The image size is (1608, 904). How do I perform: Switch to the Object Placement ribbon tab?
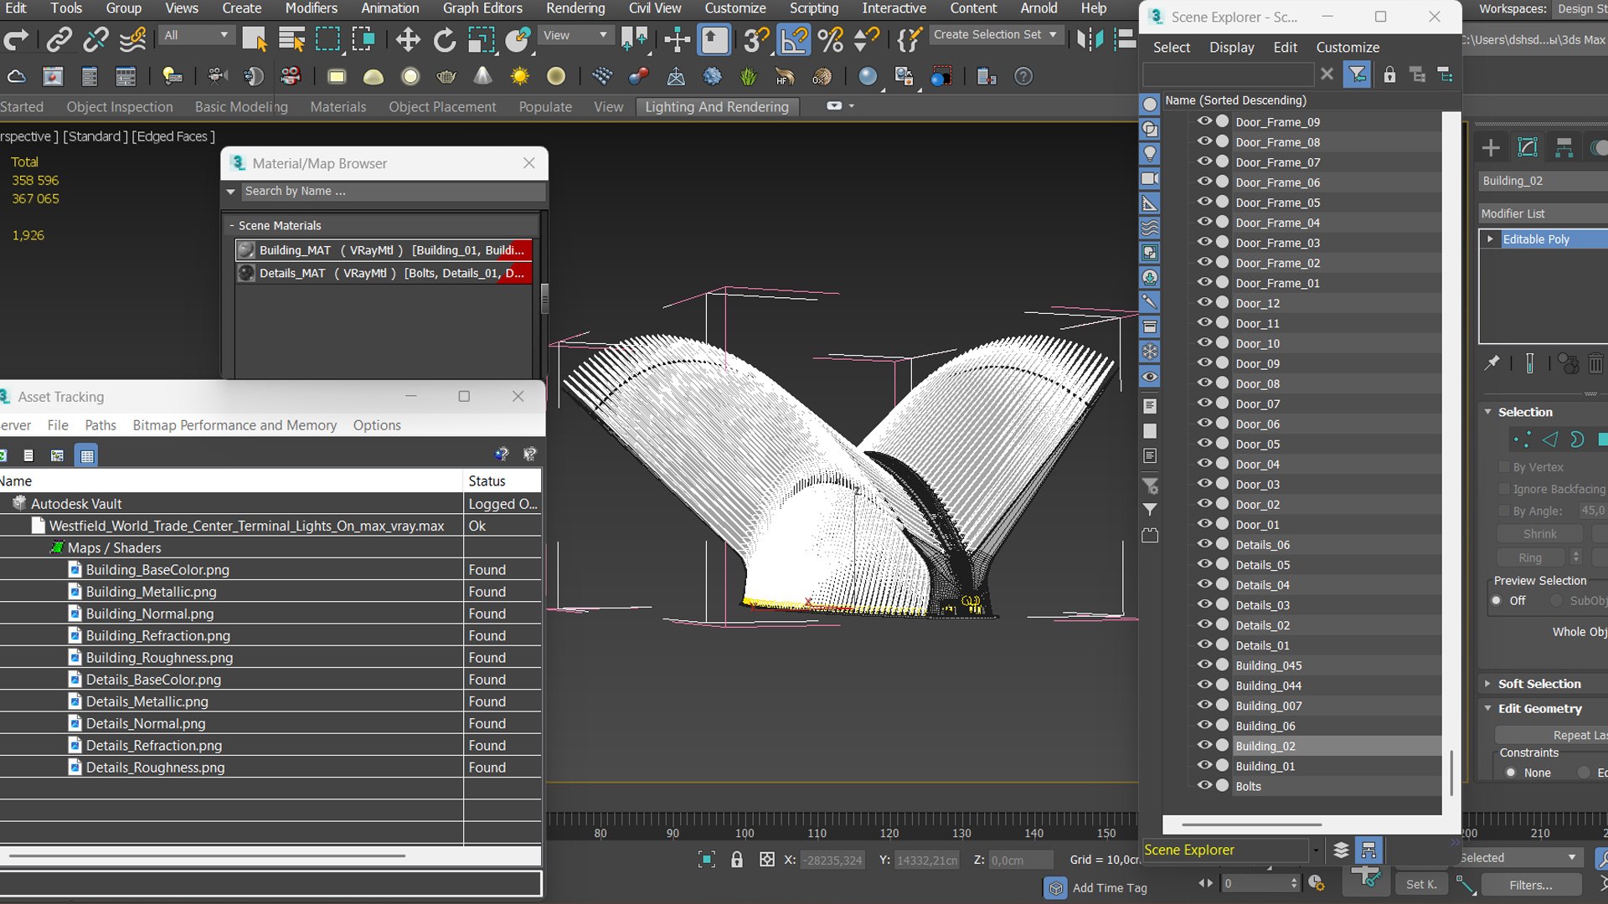[442, 107]
